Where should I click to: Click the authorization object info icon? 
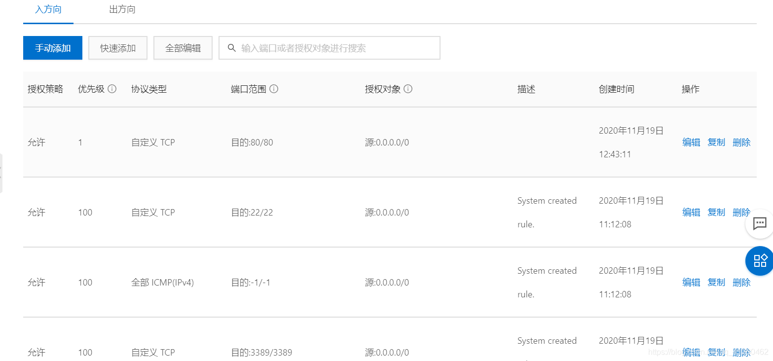click(x=408, y=89)
